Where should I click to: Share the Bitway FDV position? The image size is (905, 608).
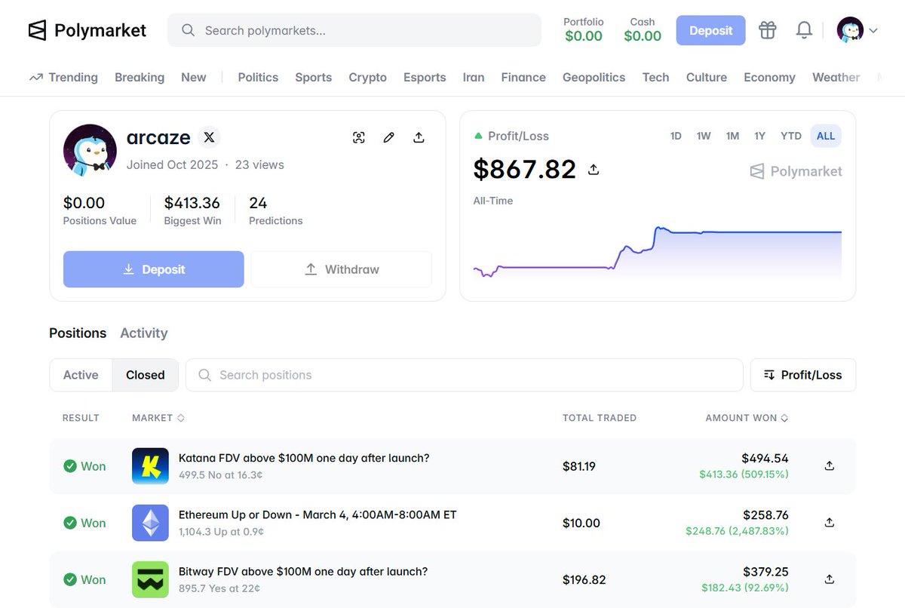coord(830,579)
